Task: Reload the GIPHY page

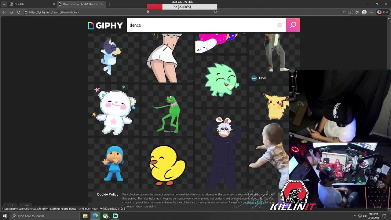Action: coord(19,12)
